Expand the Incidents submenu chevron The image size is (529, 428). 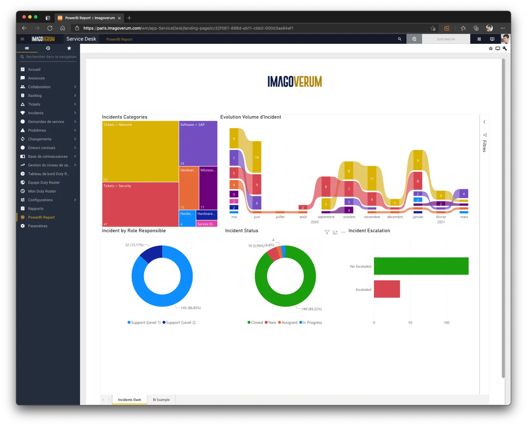tap(75, 113)
